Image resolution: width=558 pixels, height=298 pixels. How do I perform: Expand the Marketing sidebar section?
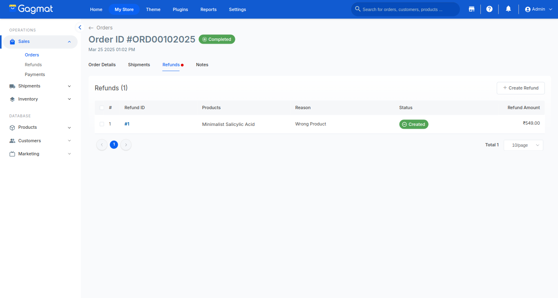(x=69, y=154)
